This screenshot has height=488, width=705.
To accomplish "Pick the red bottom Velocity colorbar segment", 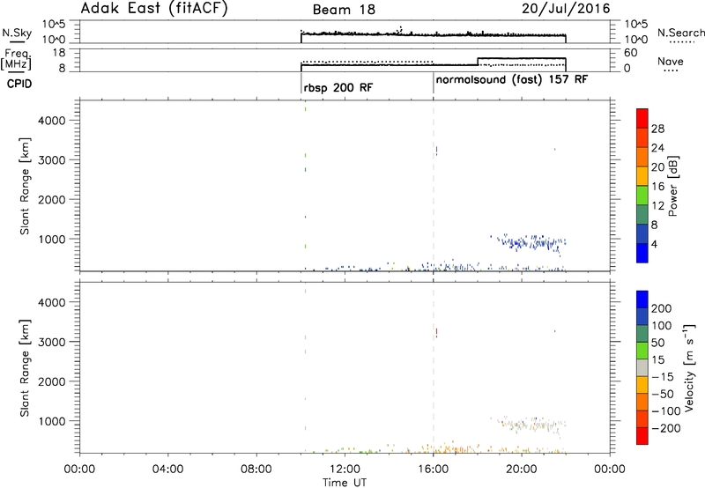I will 642,436.
